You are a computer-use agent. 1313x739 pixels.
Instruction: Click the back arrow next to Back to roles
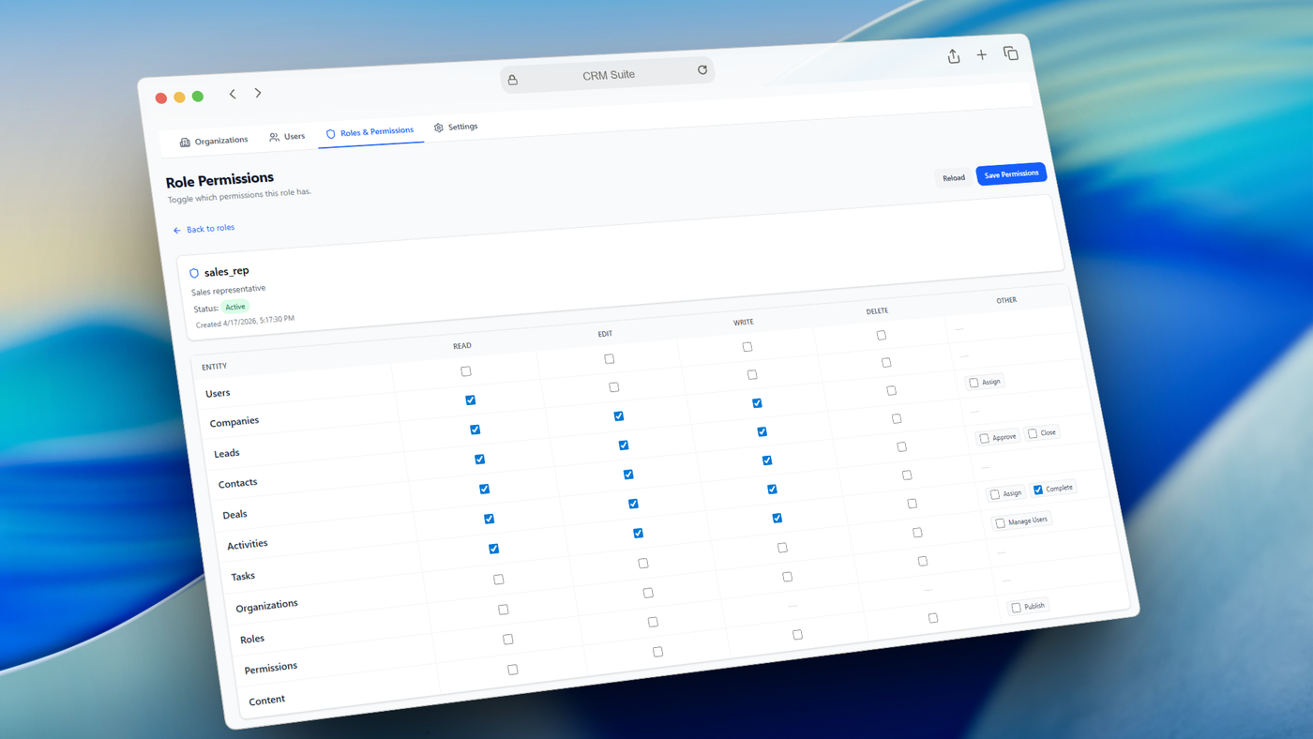pos(175,229)
